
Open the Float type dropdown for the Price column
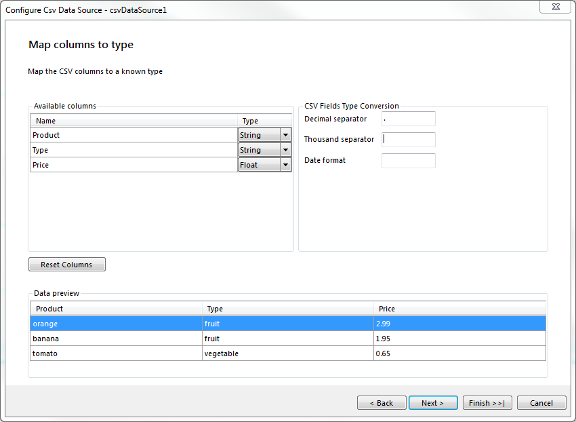286,164
